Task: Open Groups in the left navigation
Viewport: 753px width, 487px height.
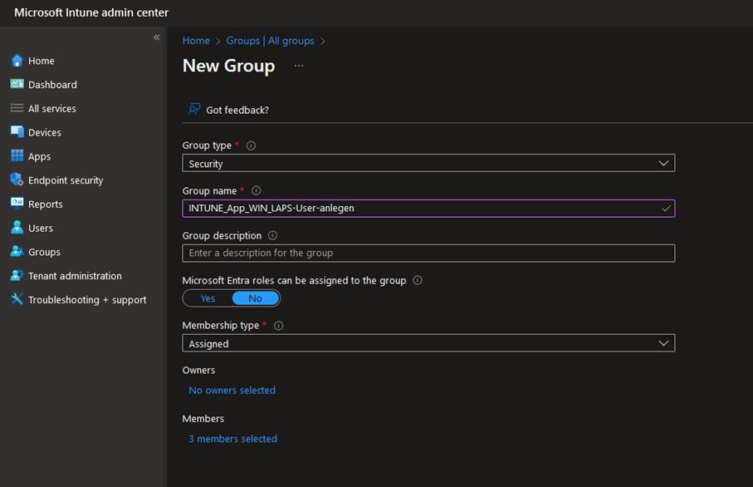Action: (44, 252)
